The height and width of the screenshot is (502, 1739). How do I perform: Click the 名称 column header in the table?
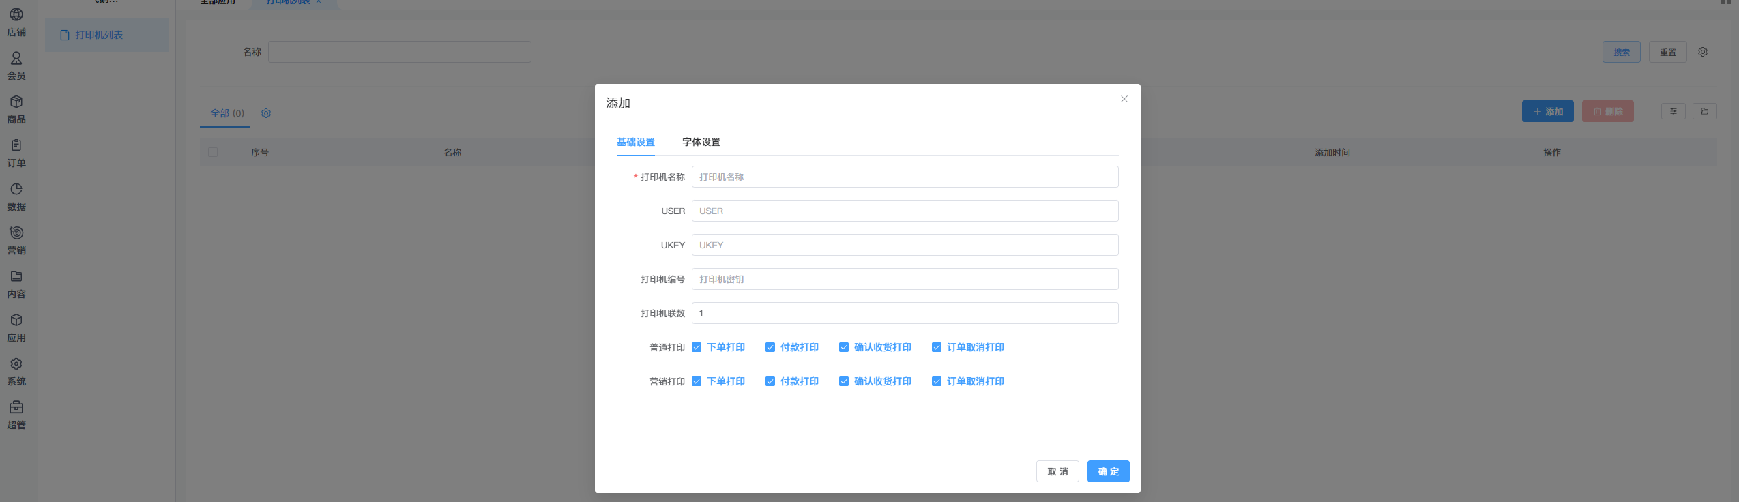pos(452,152)
